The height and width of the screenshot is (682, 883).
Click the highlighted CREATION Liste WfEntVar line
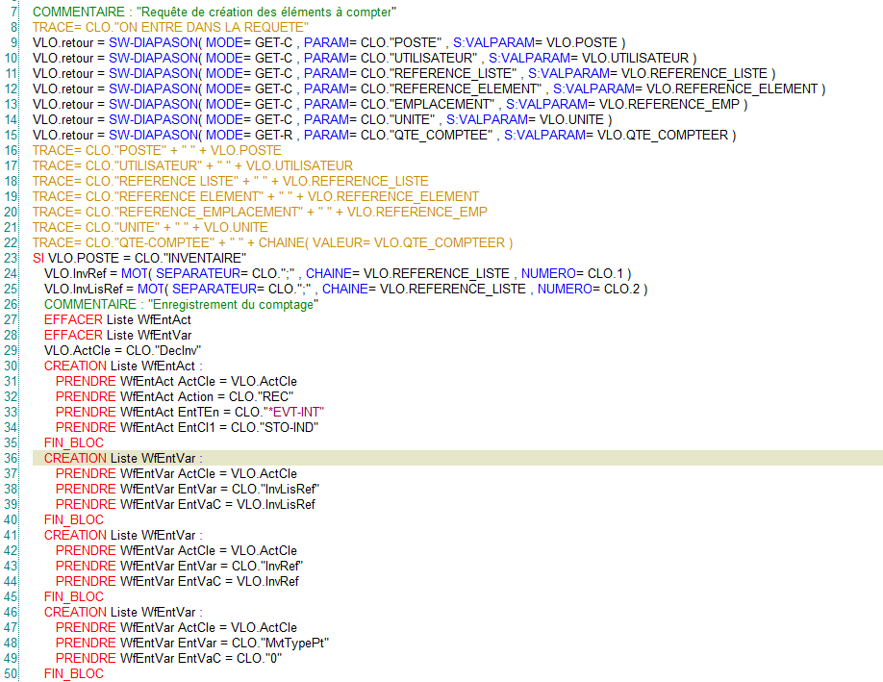coord(125,458)
